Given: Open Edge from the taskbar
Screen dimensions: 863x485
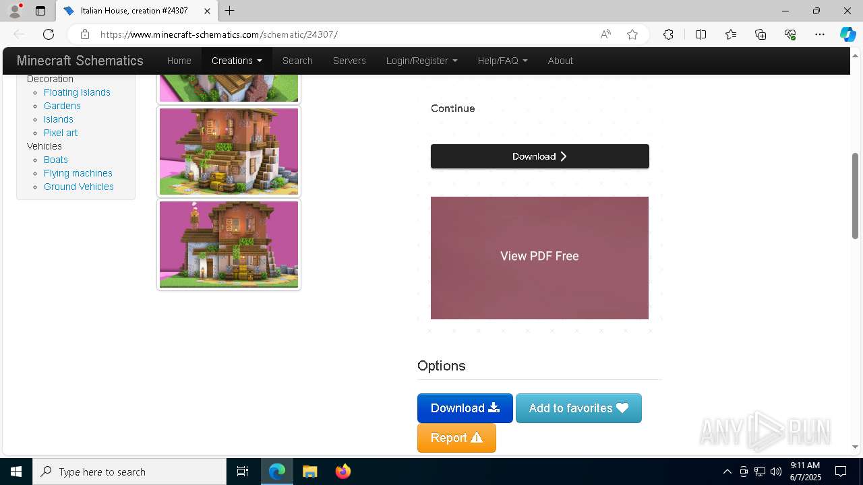Looking at the screenshot, I should (277, 472).
